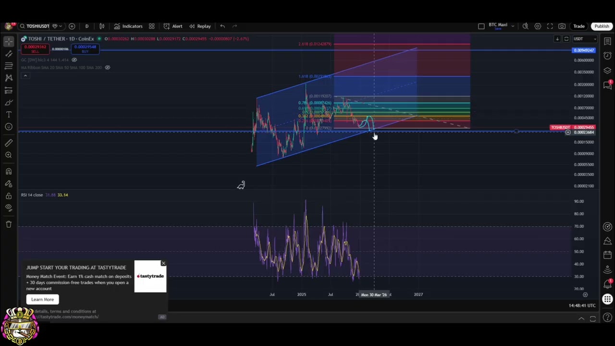
Task: Undo the last chart action
Action: coord(222,26)
